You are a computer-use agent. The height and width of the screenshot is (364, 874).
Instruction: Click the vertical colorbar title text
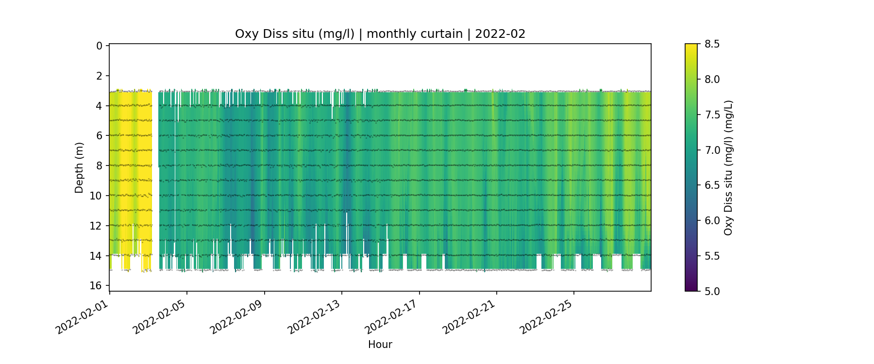(x=728, y=167)
